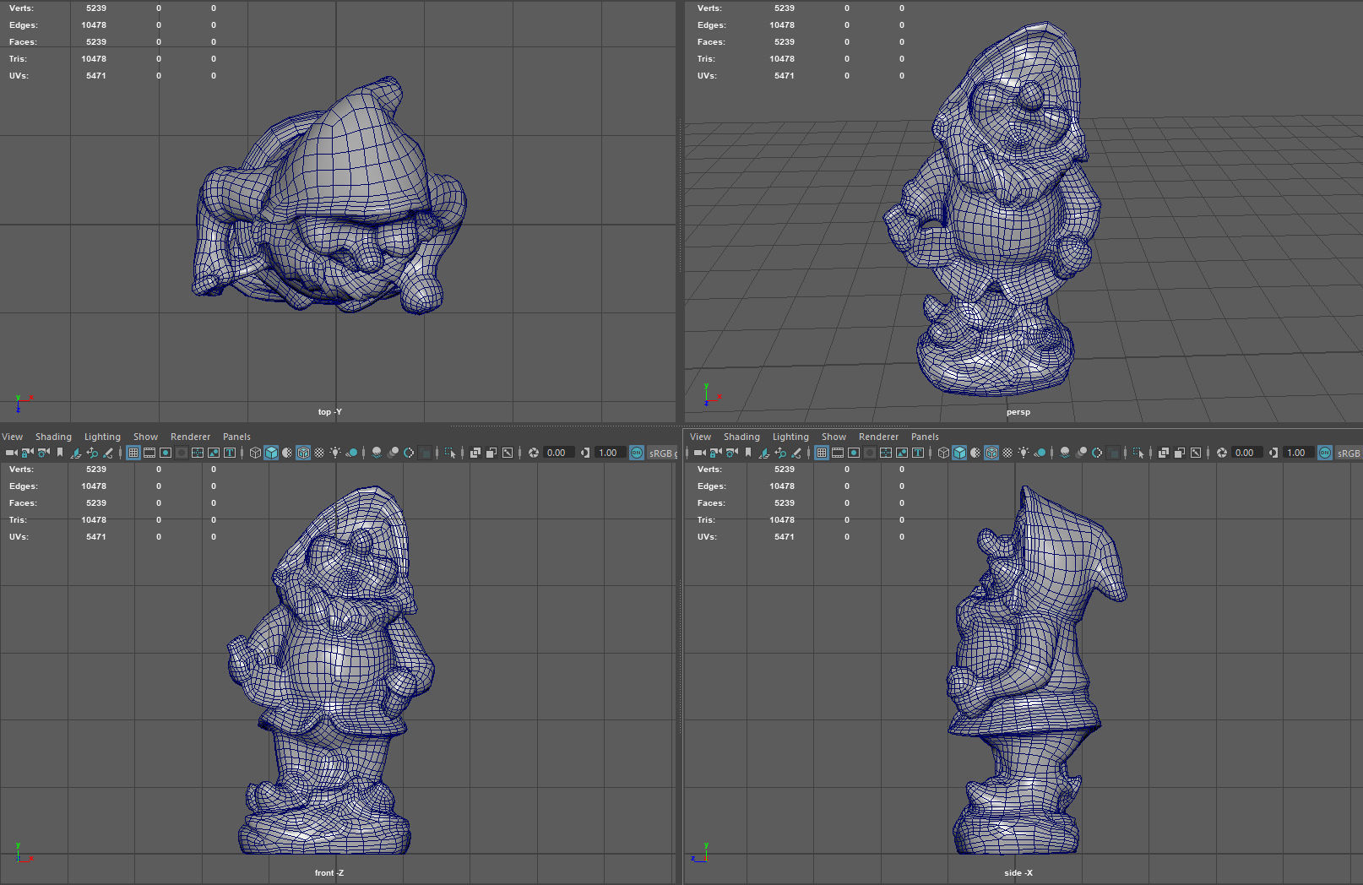Click Exposure reset icon in front panel
Image resolution: width=1363 pixels, height=885 pixels.
(534, 453)
